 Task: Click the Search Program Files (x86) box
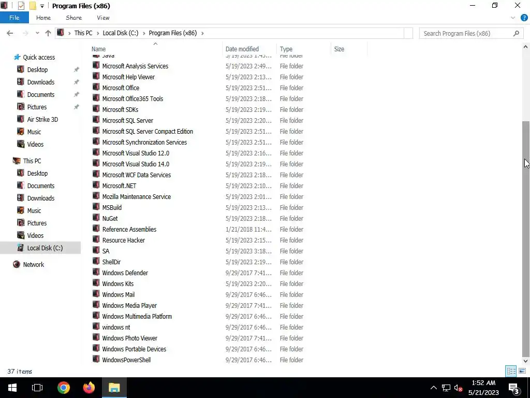point(471,33)
